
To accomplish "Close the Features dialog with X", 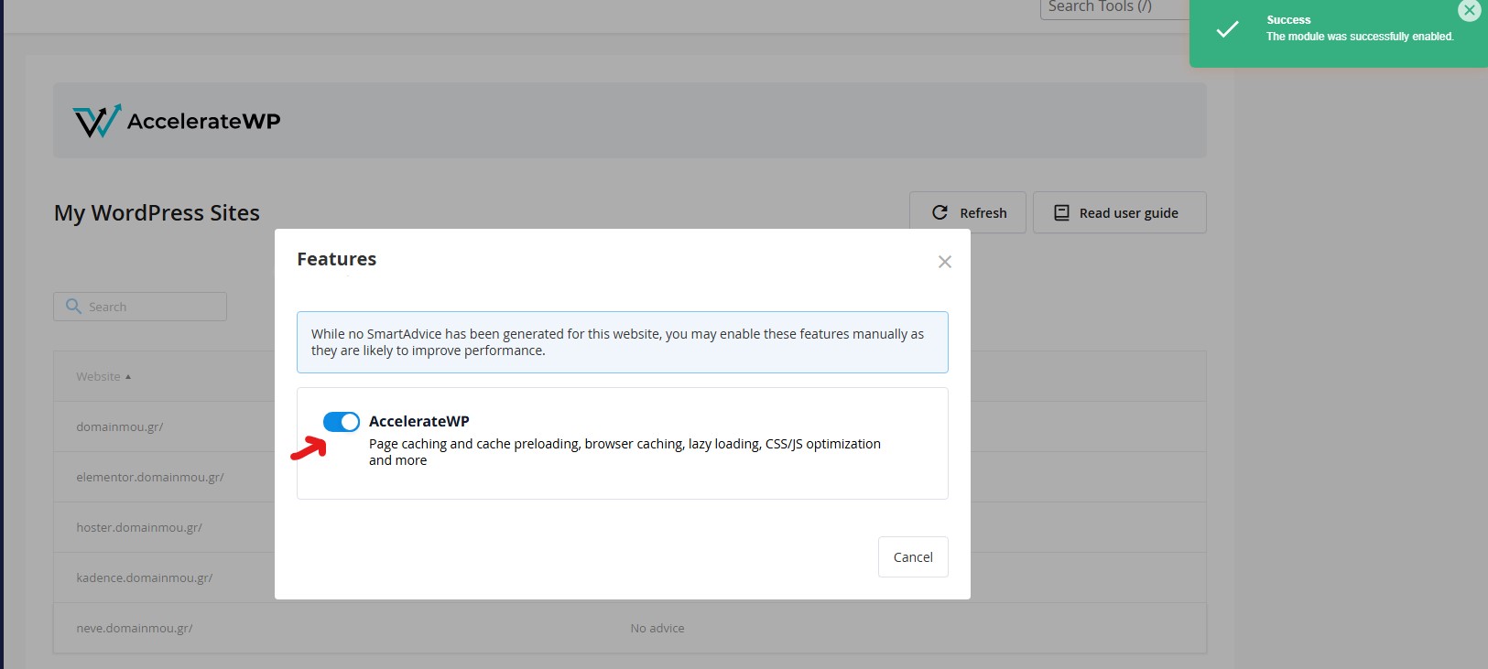I will [945, 262].
